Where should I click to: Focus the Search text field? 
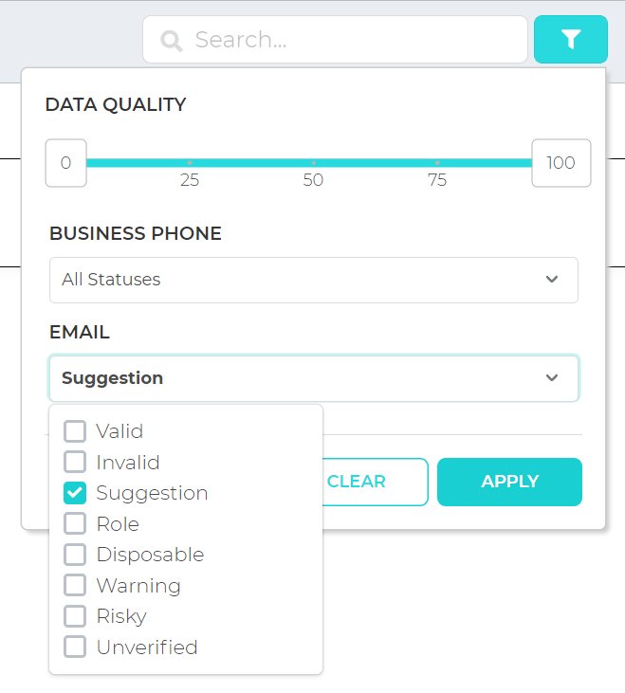(335, 39)
